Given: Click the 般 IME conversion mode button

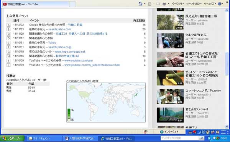Looking at the screenshot, I should click(204, 132).
